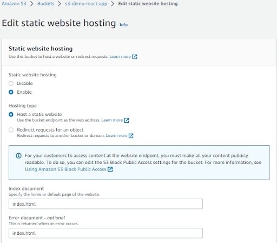
Task: Follow Learn more link about hosting a website
Action: (x=120, y=57)
